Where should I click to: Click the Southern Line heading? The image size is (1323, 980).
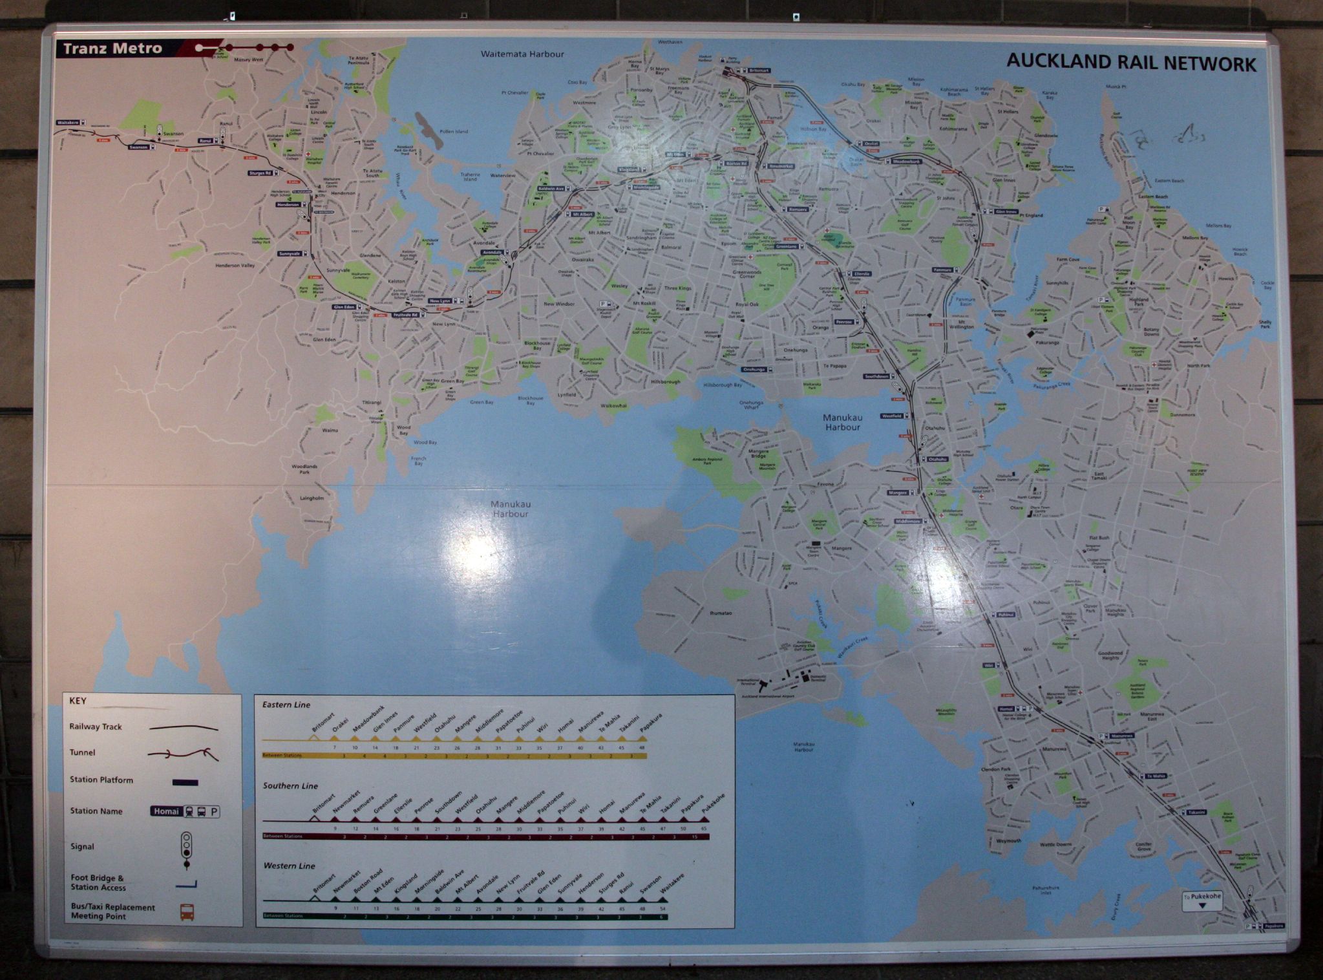[290, 786]
